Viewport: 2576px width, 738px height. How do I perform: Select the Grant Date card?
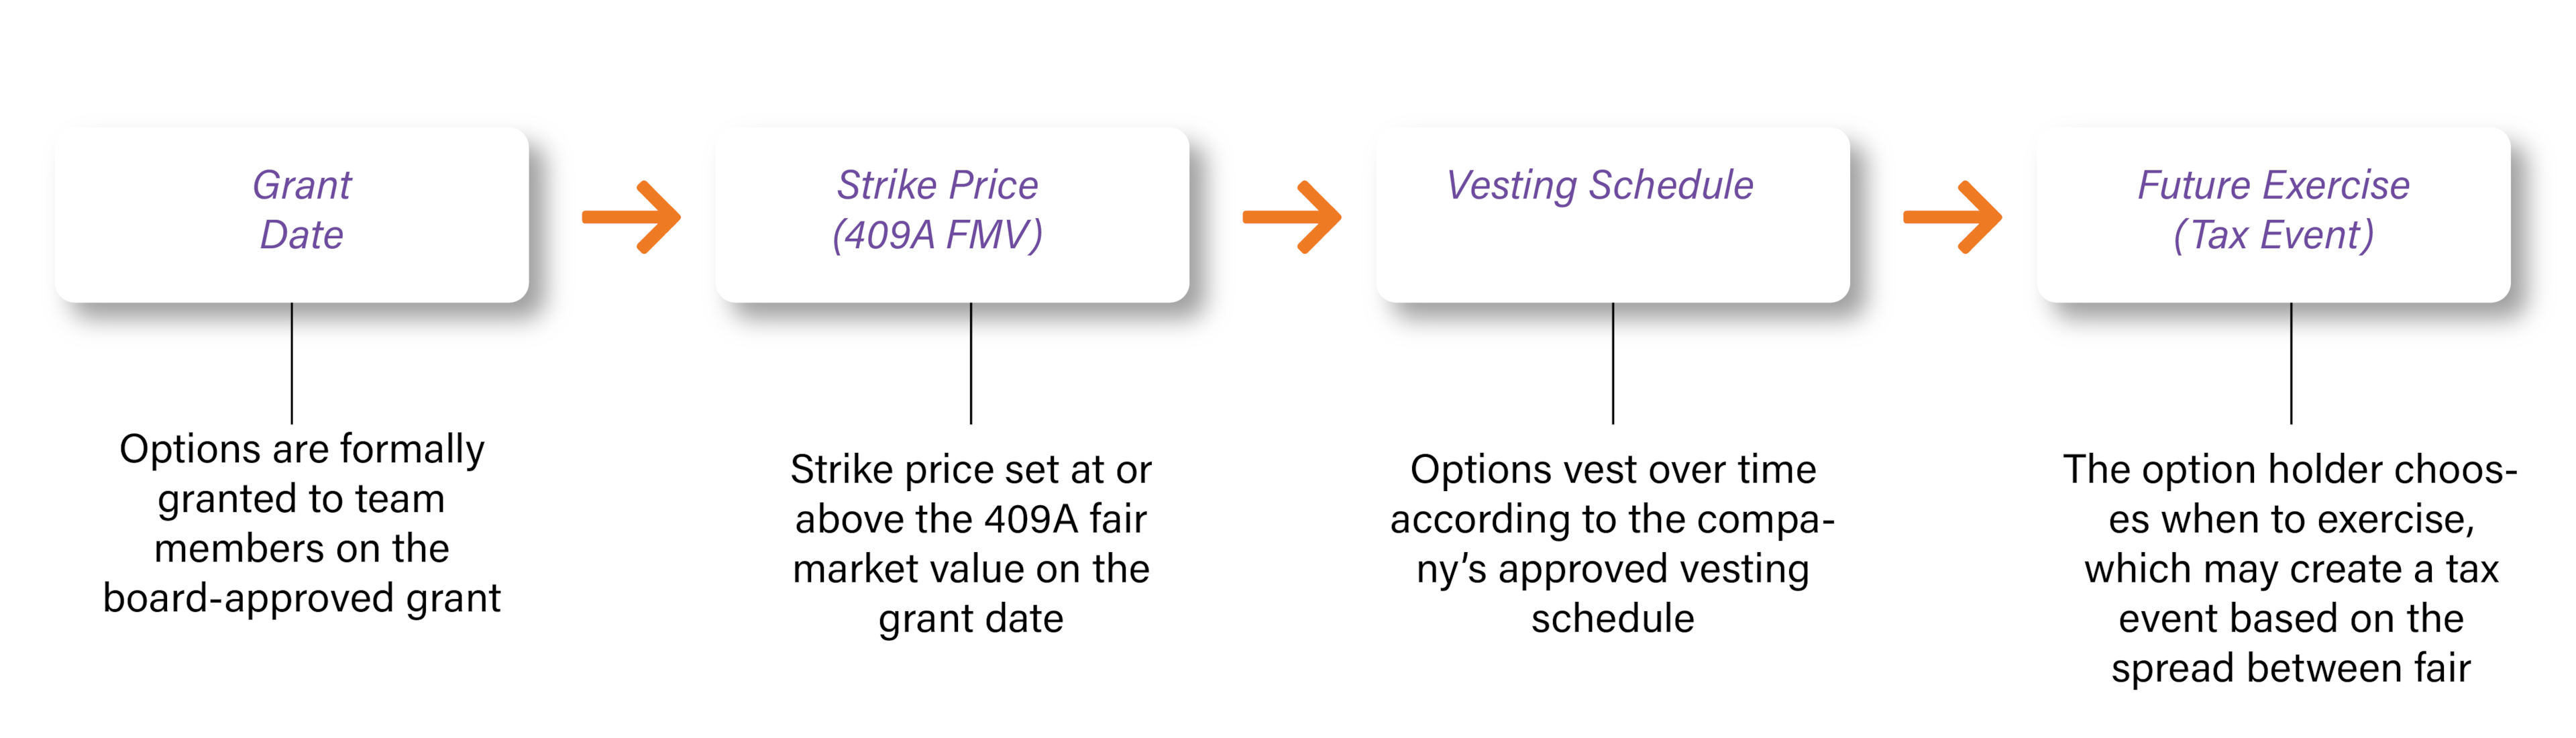292,214
